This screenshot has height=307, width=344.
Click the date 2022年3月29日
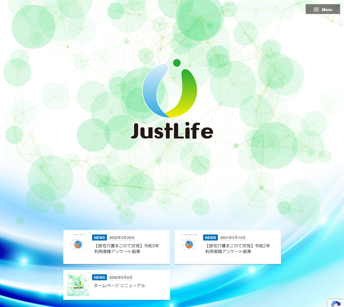point(122,238)
